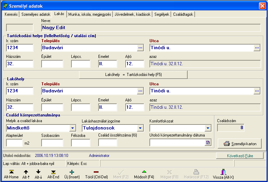268x182 pixels.
Task: Click the Szobaszám input field
Action: pyautogui.click(x=52, y=143)
